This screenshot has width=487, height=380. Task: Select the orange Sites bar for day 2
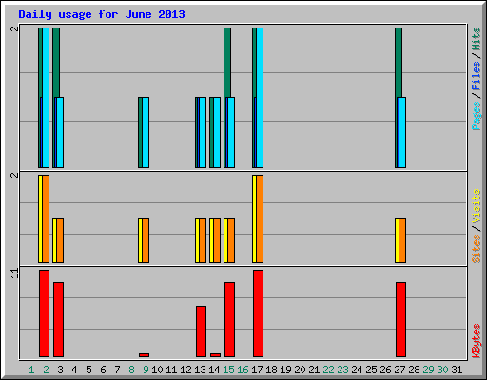coord(46,218)
